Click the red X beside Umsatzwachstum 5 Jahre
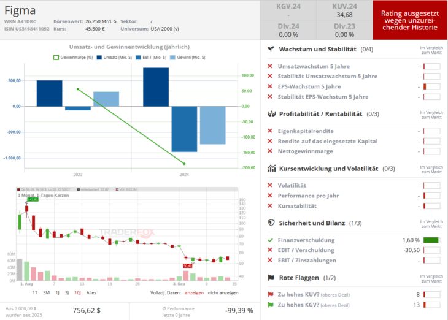This screenshot has width=448, height=320. [269, 66]
